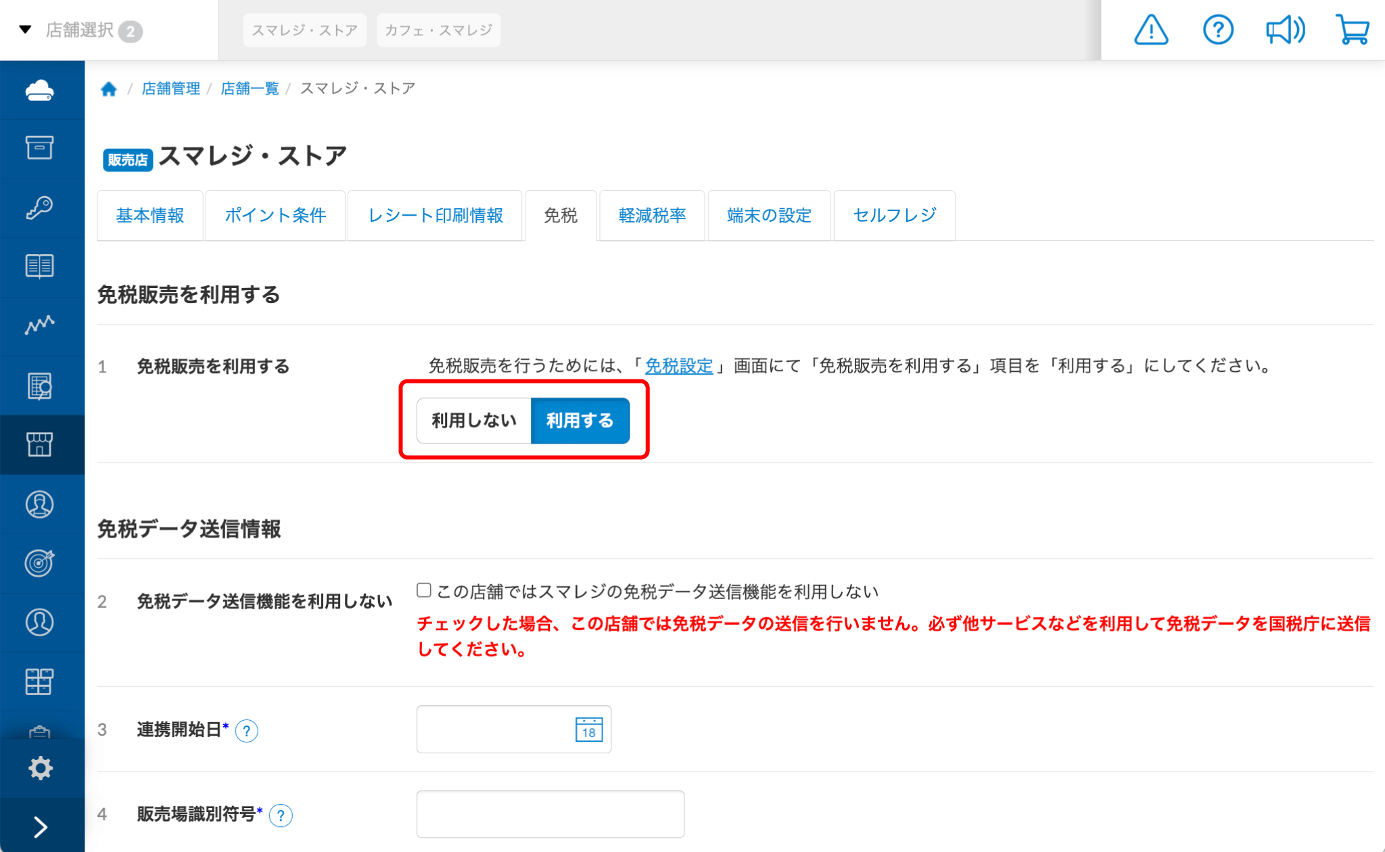Expand the 店舗選択 dropdown arrow
Viewport: 1385px width, 852px height.
pos(26,30)
